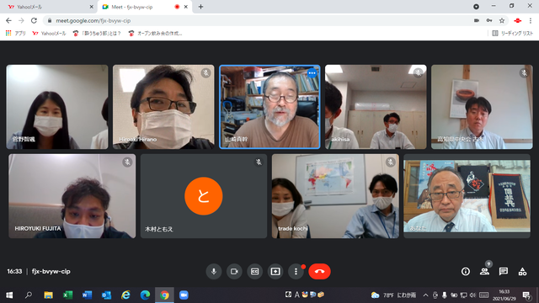Click red leave call button
The width and height of the screenshot is (539, 303).
pos(319,271)
